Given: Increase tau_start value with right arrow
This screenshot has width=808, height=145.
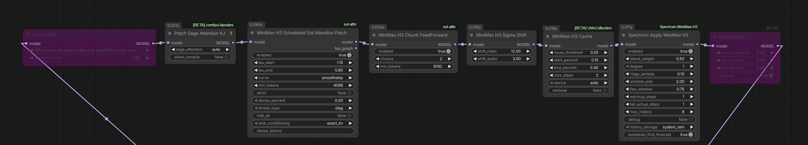Looking at the screenshot, I should coord(350,63).
